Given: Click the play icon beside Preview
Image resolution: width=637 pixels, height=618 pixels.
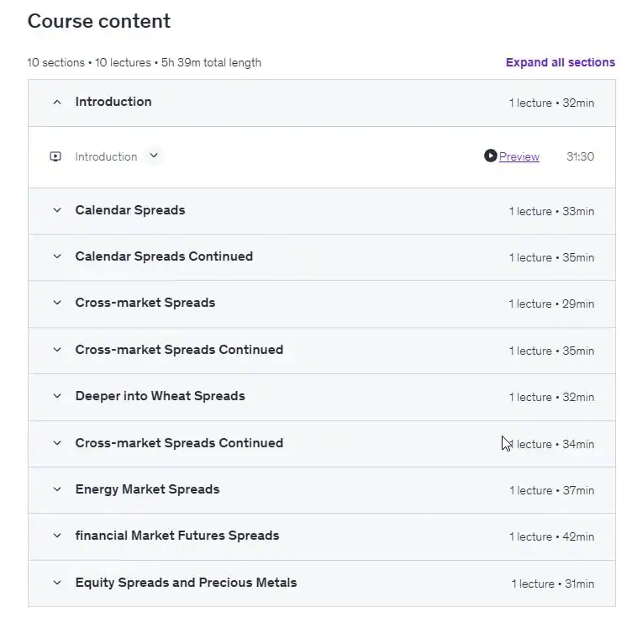Looking at the screenshot, I should point(490,156).
